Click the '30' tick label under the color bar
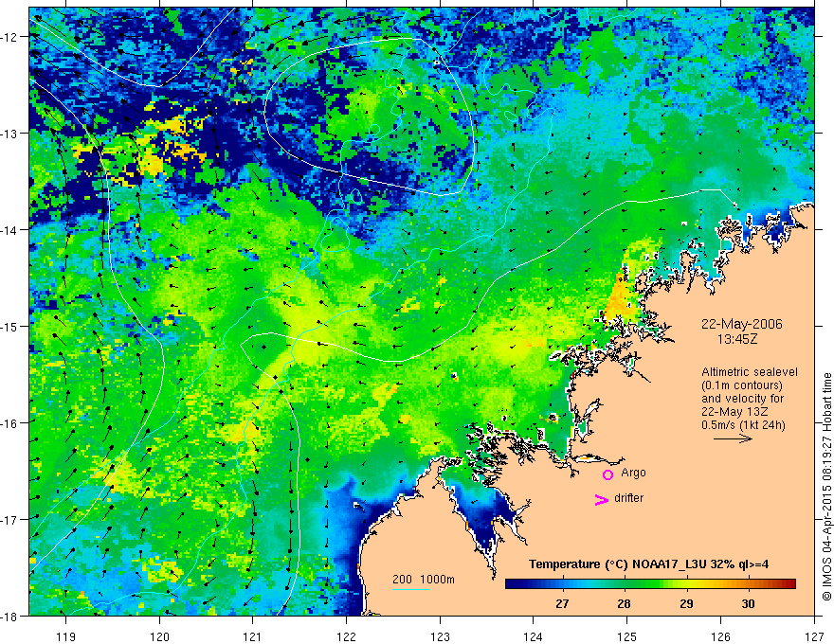The image size is (834, 644). tap(748, 603)
